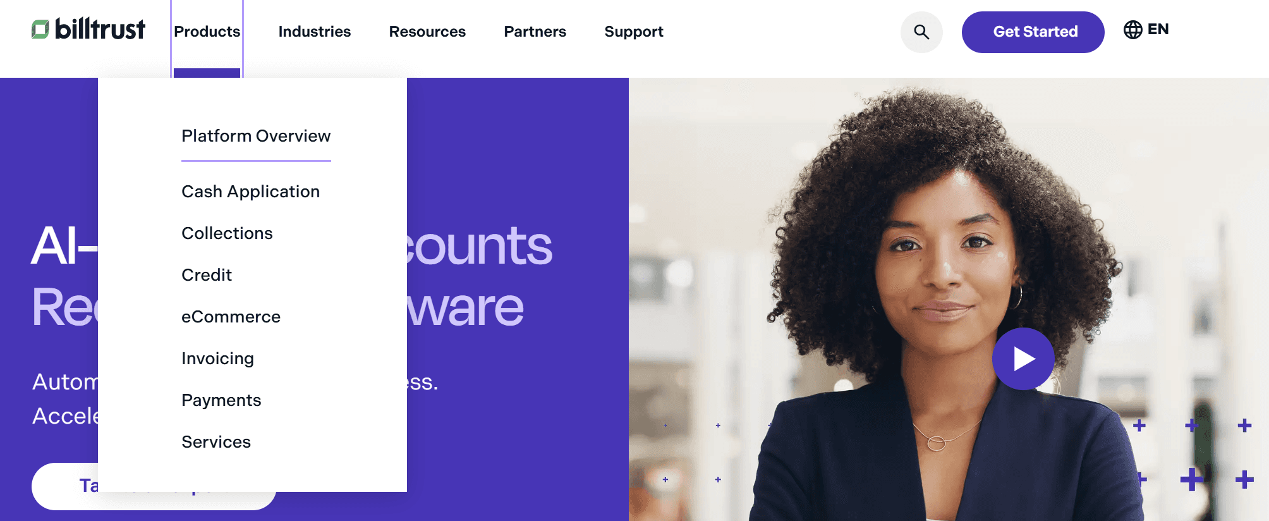
Task: Choose Credit in the dropdown
Action: click(x=207, y=275)
